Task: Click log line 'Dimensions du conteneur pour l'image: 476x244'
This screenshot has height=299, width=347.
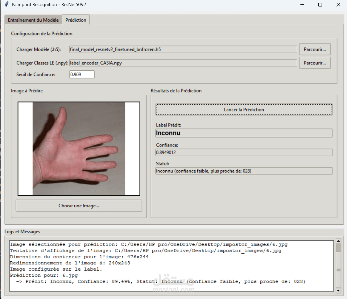Action: pos(79,257)
